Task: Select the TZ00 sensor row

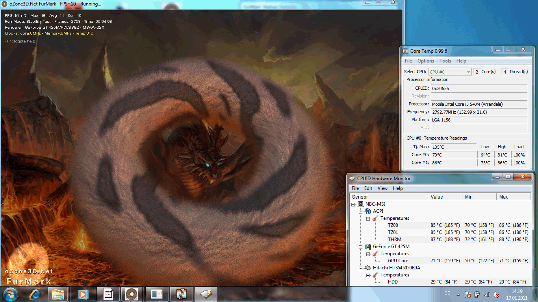Action: [440, 225]
